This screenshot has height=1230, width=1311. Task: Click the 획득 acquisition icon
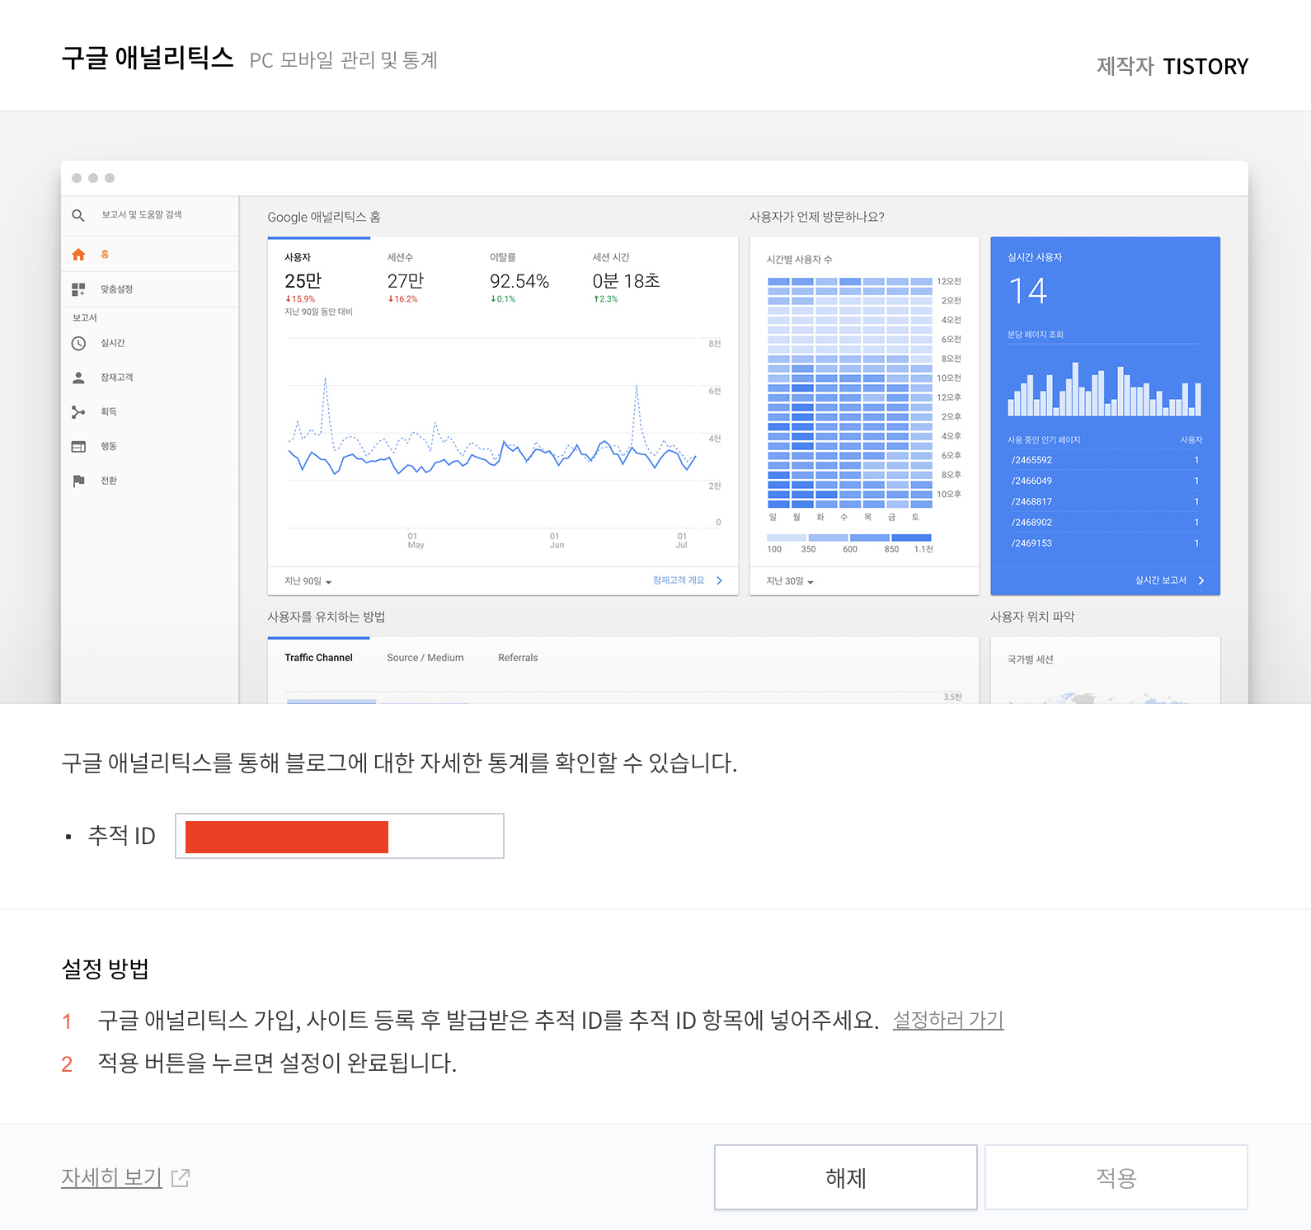click(78, 412)
